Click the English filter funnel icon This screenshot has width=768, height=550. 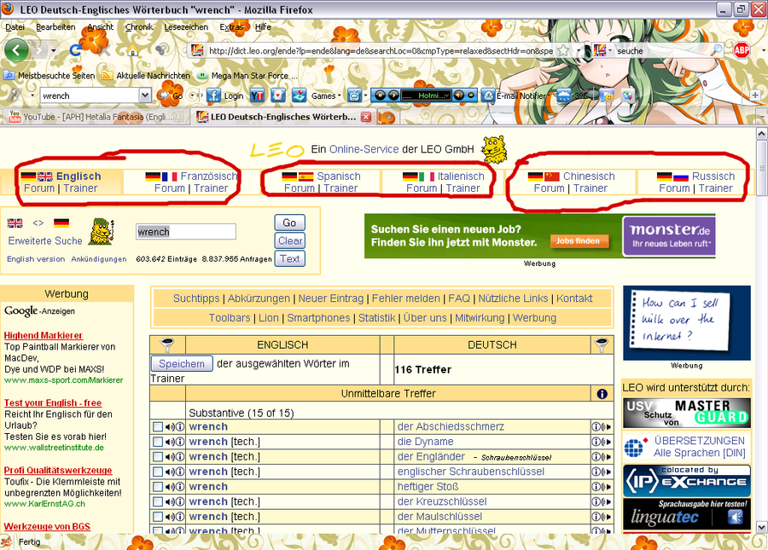[167, 344]
